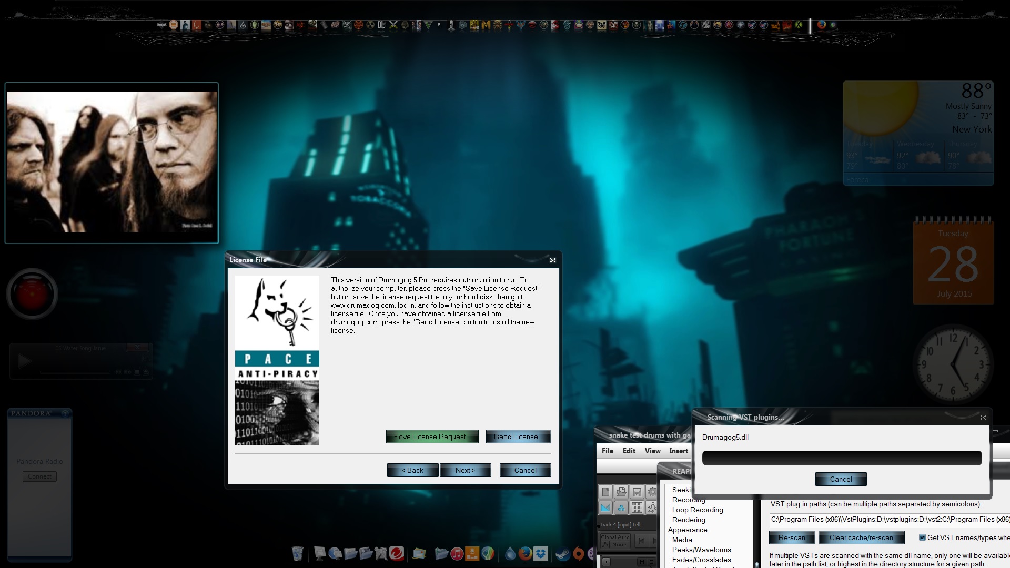Toggle the blue auto-crossfade icon in REAPER
Screen dimensions: 1010x568
(x=605, y=508)
